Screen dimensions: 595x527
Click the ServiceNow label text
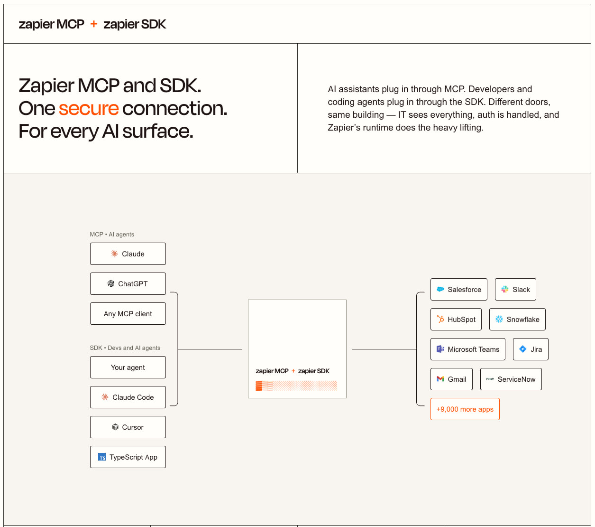pos(517,379)
